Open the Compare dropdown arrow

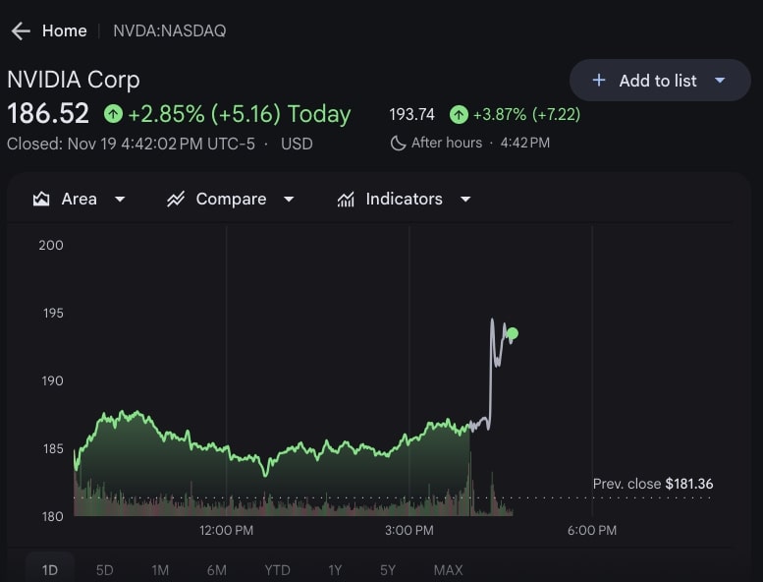[289, 200]
